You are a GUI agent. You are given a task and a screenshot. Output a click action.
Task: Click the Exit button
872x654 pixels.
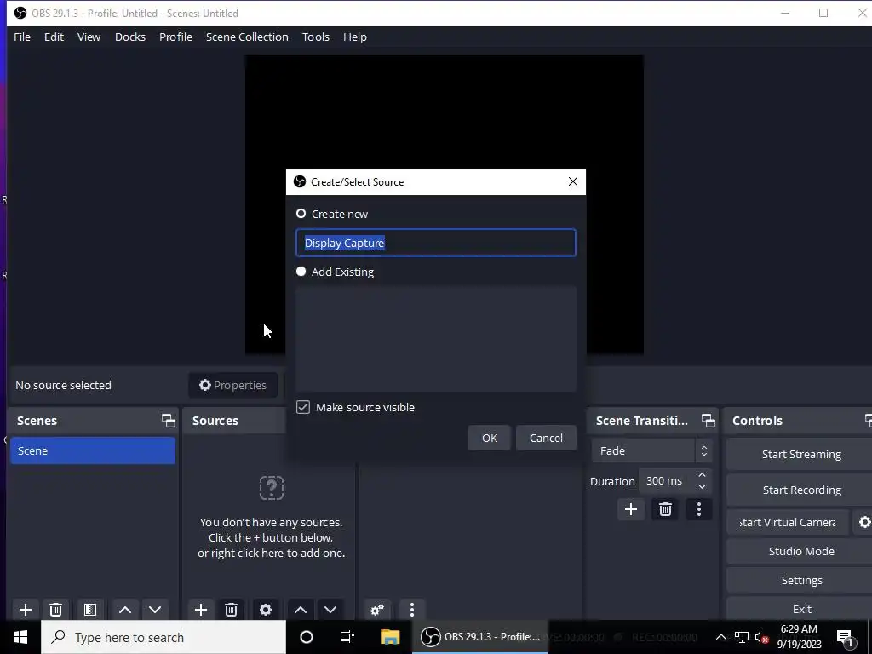click(800, 609)
